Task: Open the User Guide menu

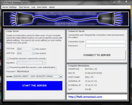Action: (x=42, y=7)
